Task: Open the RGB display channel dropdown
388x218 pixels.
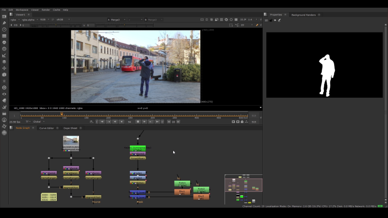Action: tap(45, 19)
